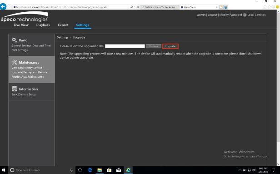The width and height of the screenshot is (280, 174).
Task: Open General Settings in Basic section
Action: (x=21, y=46)
